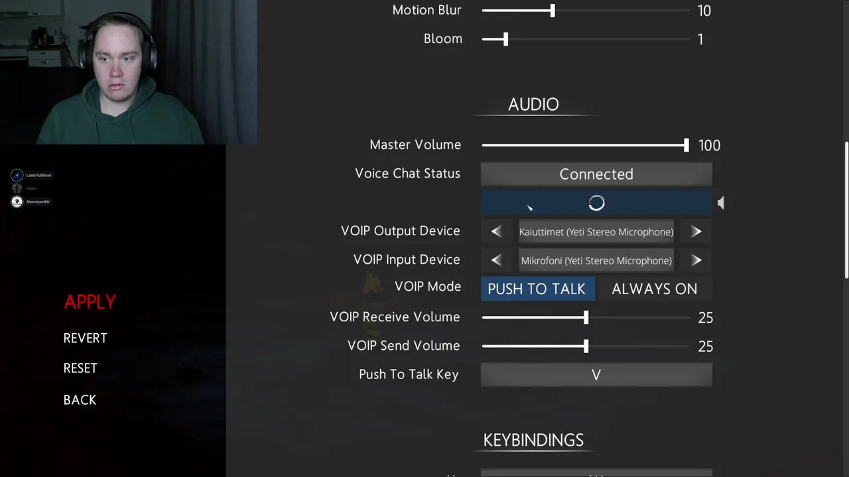Click Lassi Kuhlman's avatar in voice overlay
849x477 pixels.
point(17,175)
